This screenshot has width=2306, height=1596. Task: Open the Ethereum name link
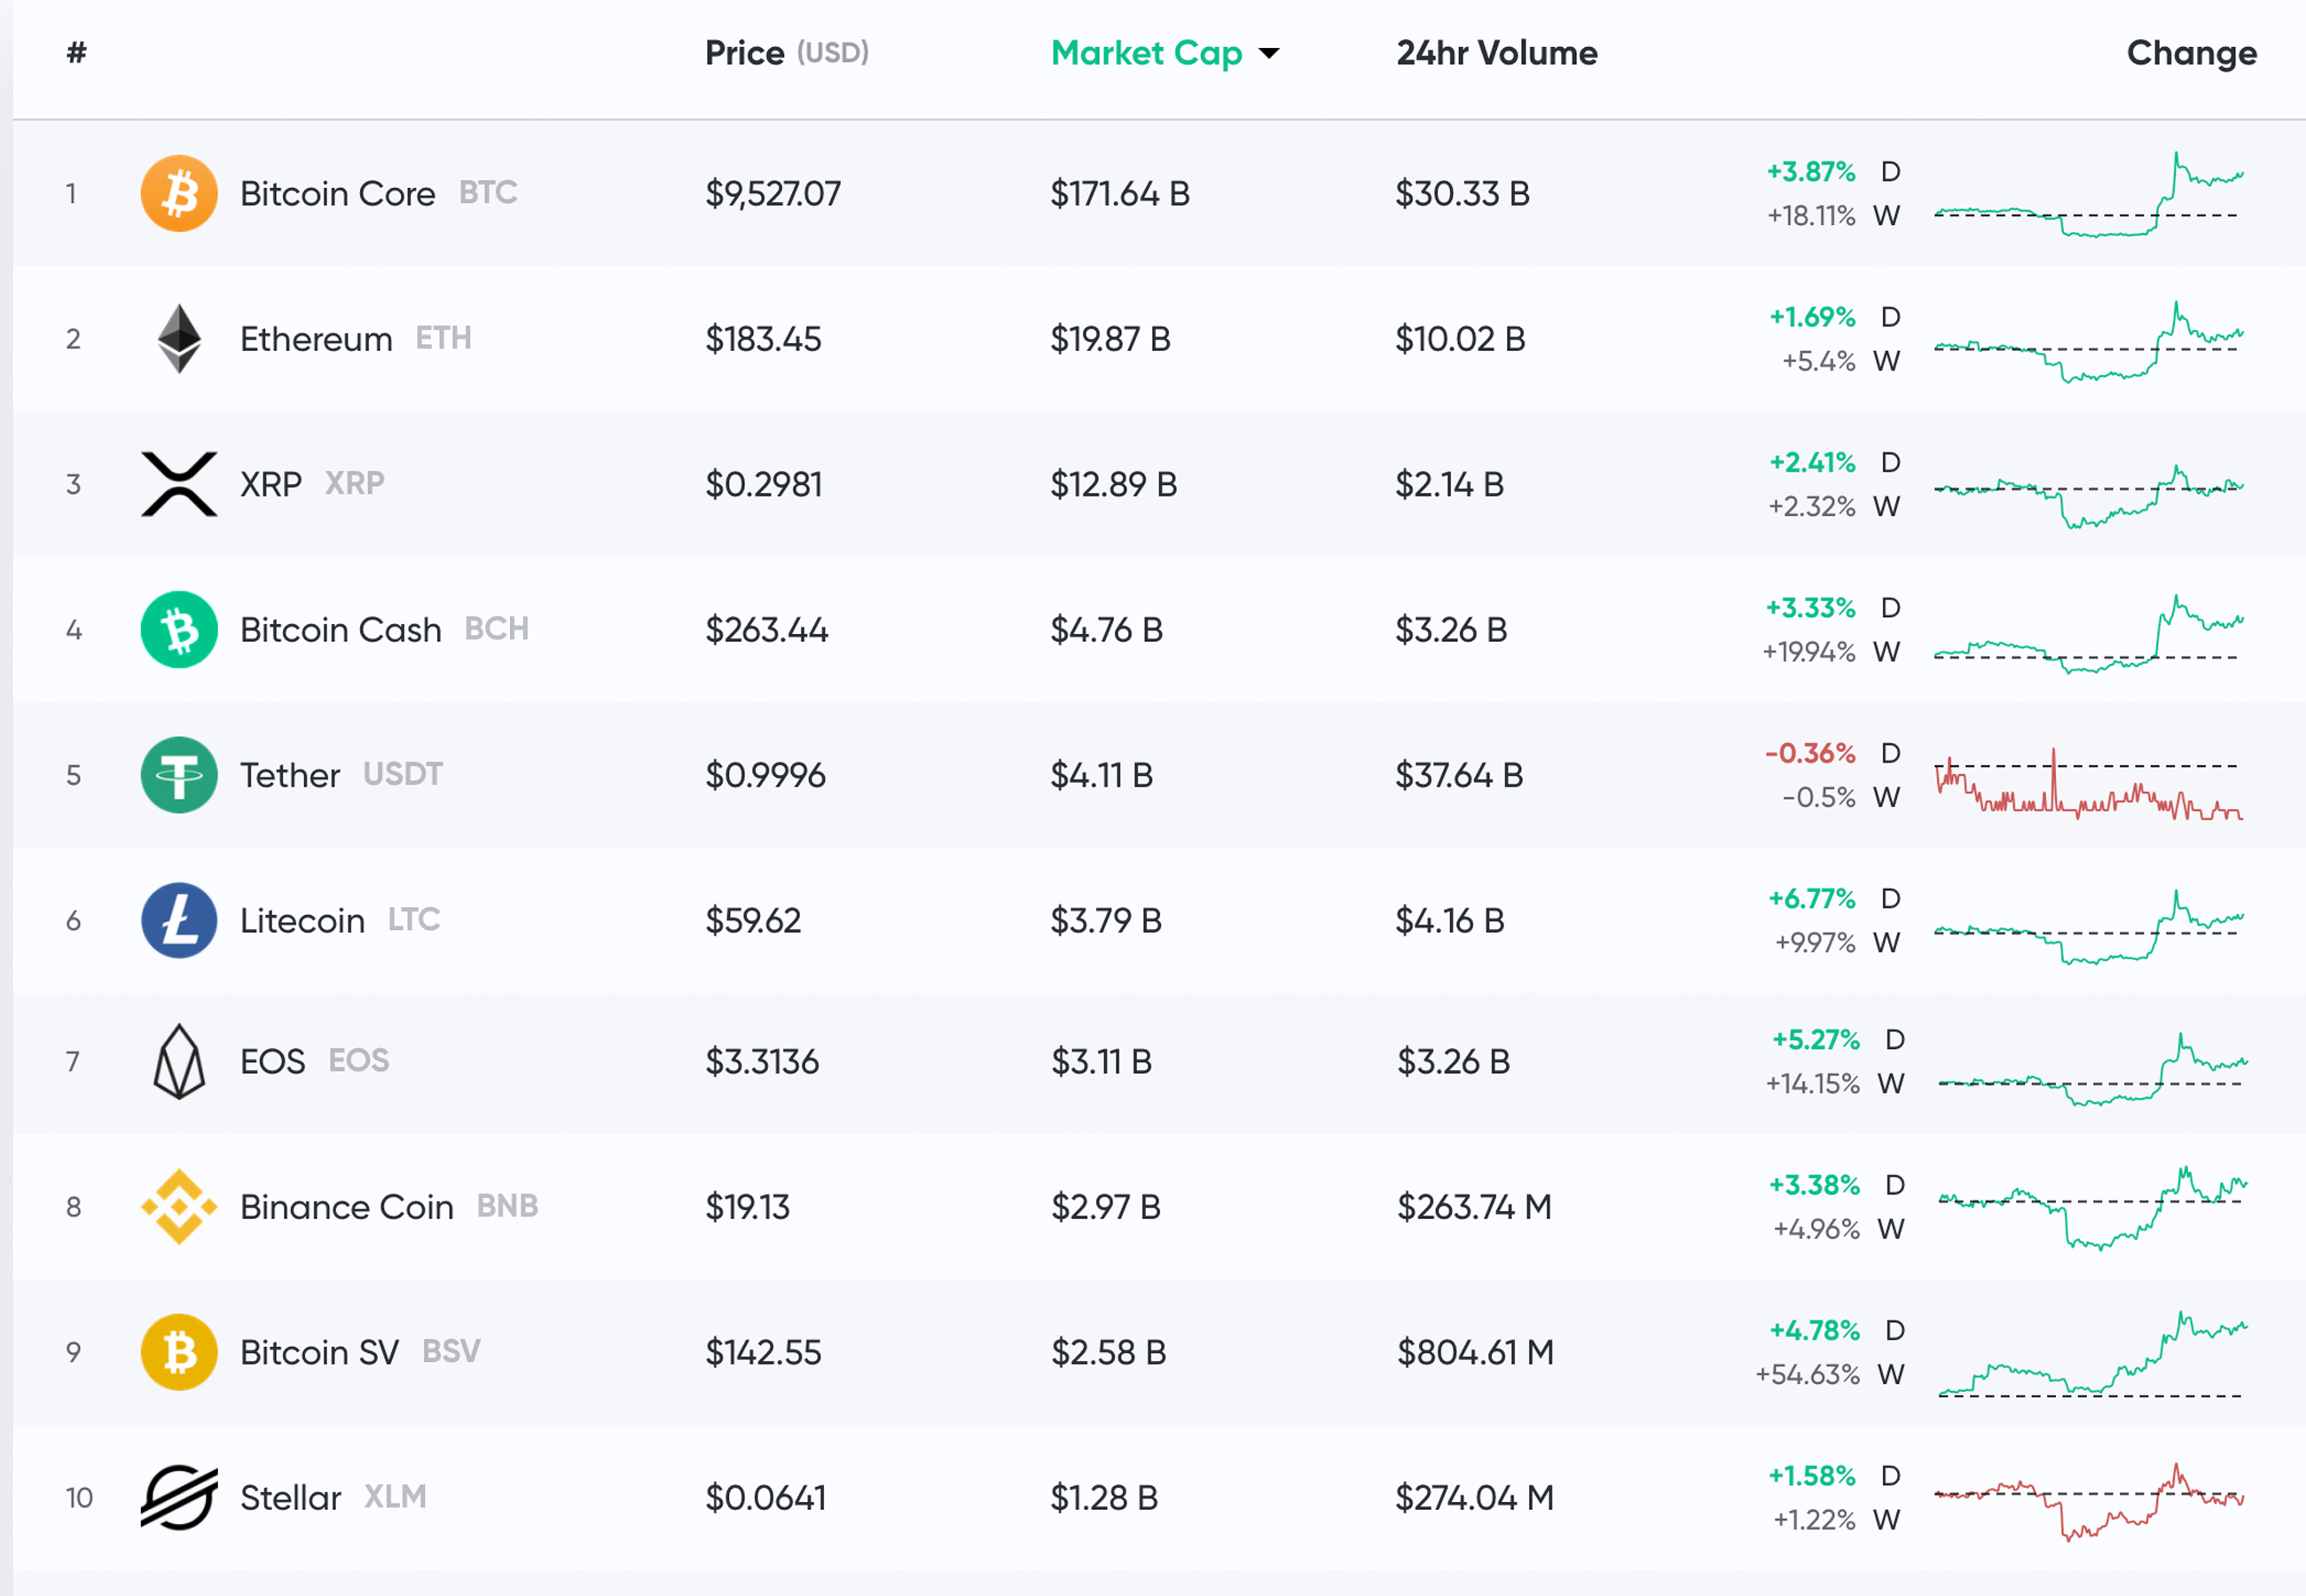tap(316, 339)
